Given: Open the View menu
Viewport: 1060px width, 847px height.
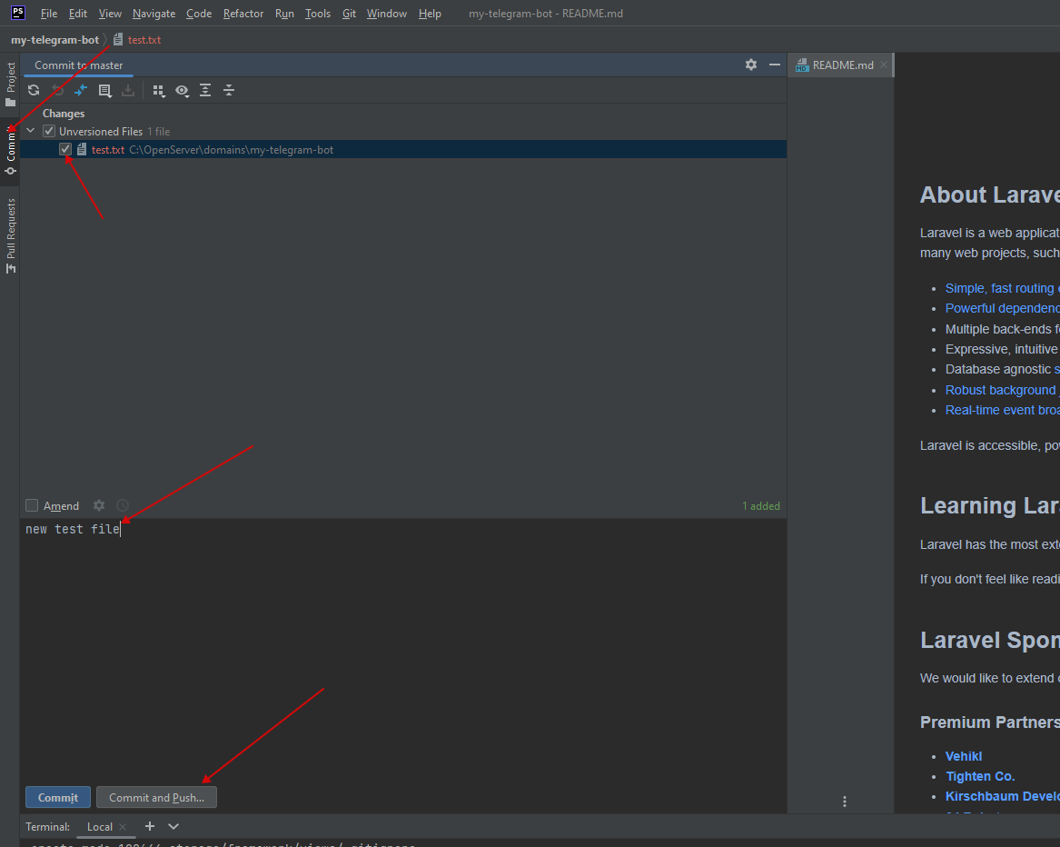Looking at the screenshot, I should click(x=110, y=14).
